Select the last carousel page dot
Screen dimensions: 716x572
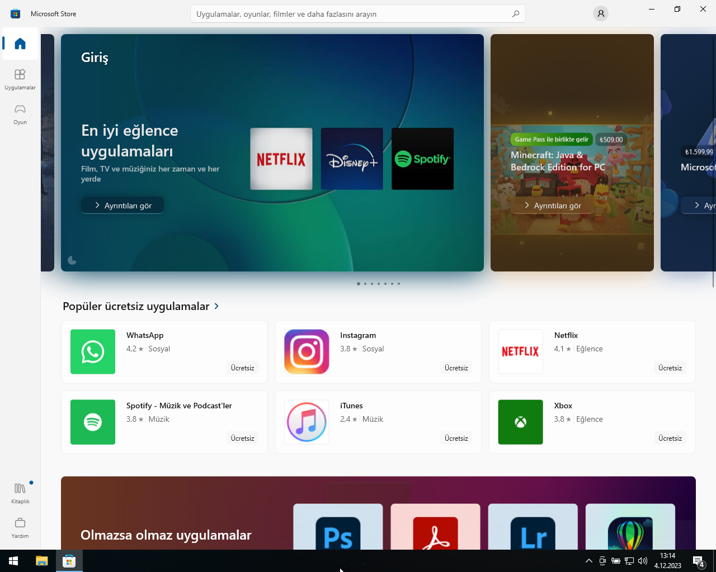point(399,284)
